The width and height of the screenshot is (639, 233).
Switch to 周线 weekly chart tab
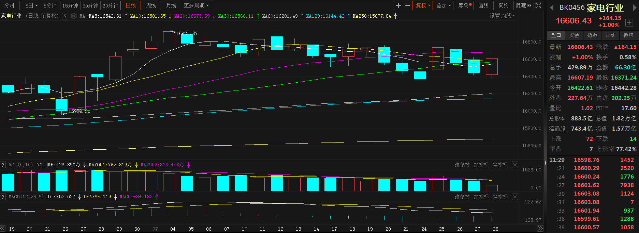pyautogui.click(x=151, y=5)
